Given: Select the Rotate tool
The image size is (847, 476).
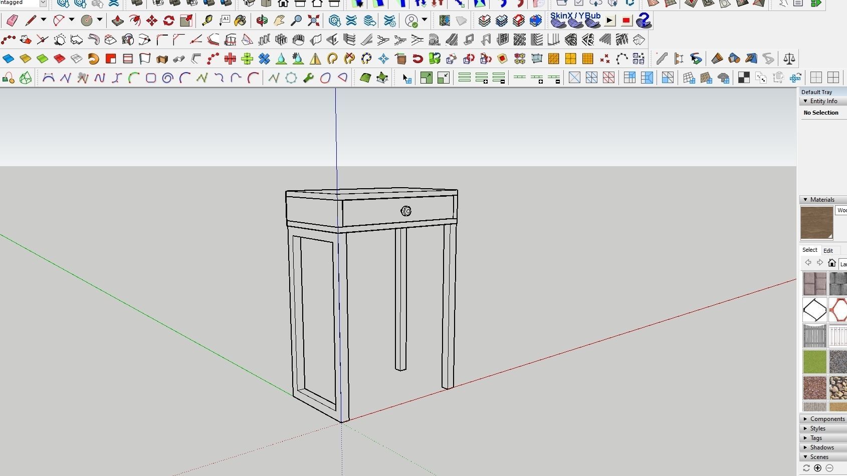Looking at the screenshot, I should pos(169,21).
